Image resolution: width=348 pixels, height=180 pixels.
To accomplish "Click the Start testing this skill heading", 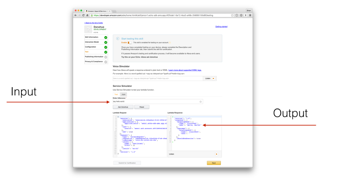I will [x=132, y=39].
